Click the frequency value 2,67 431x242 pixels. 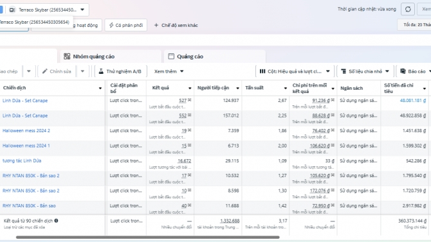pyautogui.click(x=282, y=100)
